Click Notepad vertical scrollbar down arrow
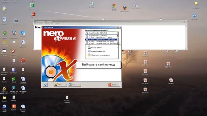The height and width of the screenshot is (116, 207). pos(186,48)
